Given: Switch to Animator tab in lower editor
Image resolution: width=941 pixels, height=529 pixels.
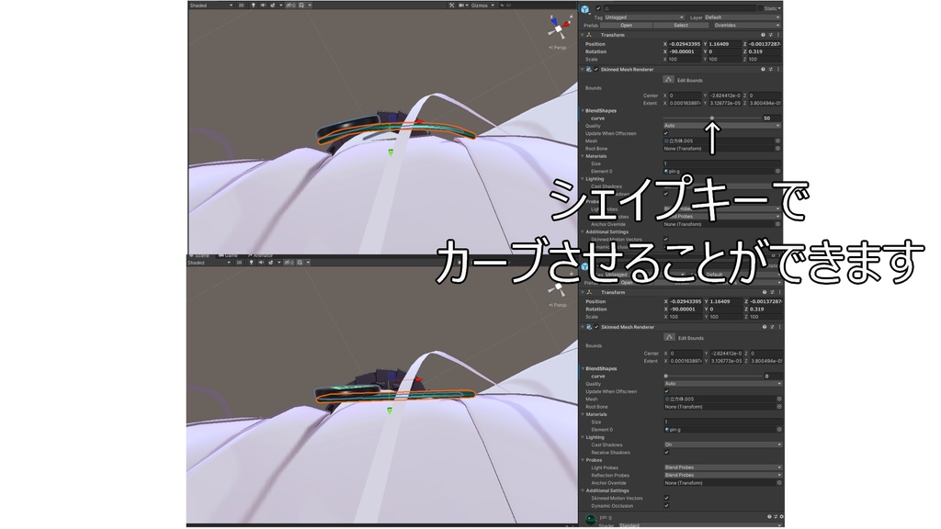Looking at the screenshot, I should click(x=260, y=255).
